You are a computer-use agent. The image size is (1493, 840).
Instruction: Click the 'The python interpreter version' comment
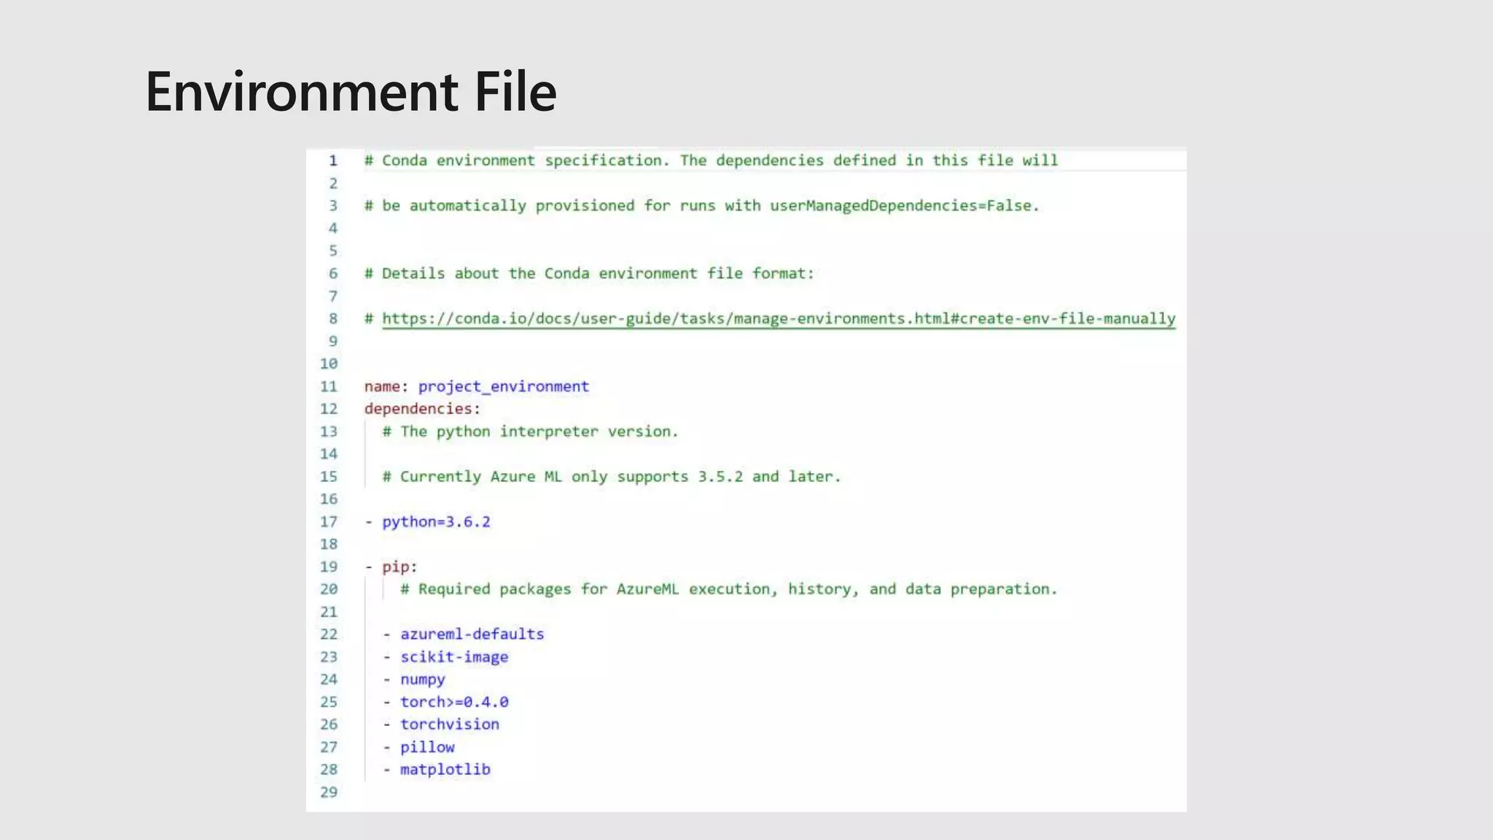(x=531, y=432)
